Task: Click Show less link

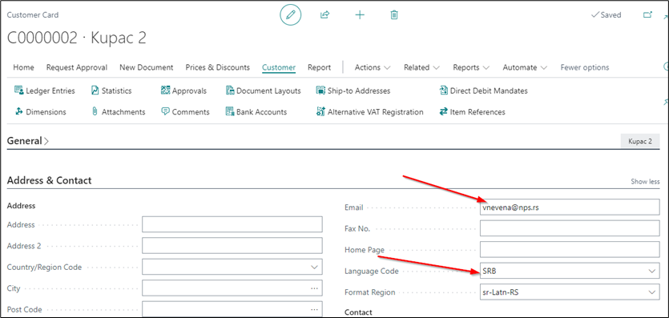Action: click(645, 182)
